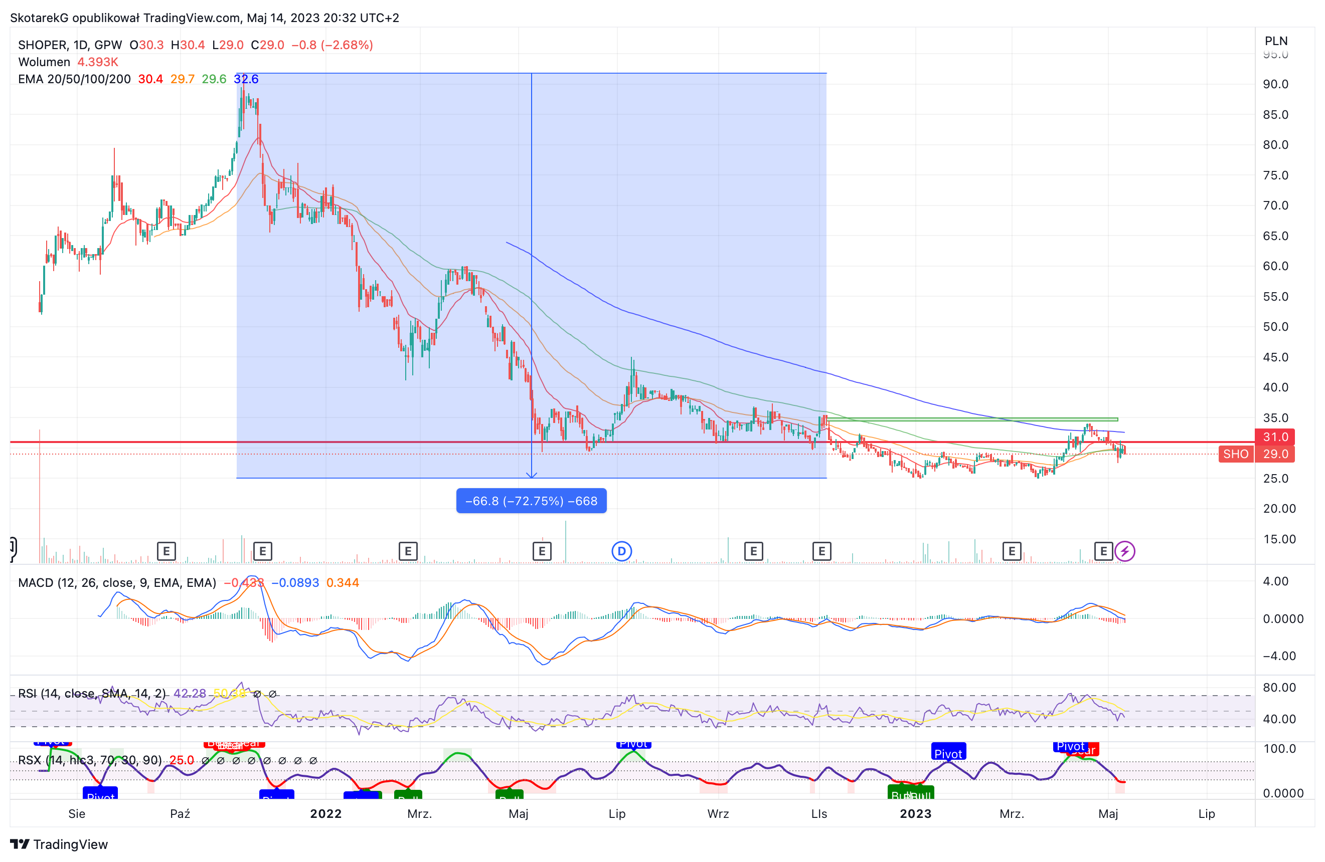
Task: Click the 4.00 value on the MACD scale
Action: tap(1275, 581)
